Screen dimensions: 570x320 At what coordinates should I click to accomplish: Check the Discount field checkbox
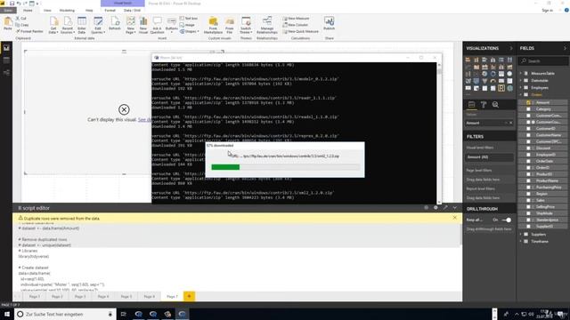pos(528,148)
